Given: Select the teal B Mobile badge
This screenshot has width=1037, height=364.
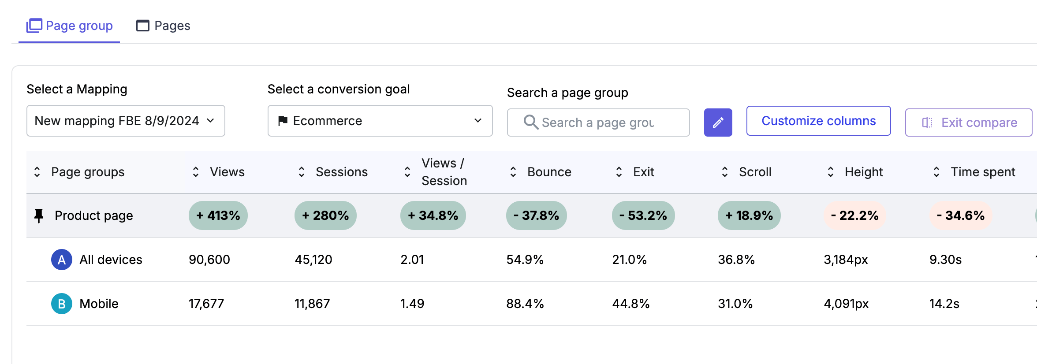Looking at the screenshot, I should [x=61, y=303].
